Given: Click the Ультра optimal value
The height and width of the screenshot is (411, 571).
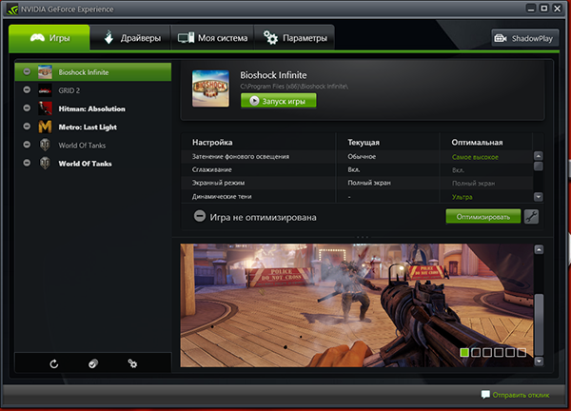Looking at the screenshot, I should click(x=463, y=197).
